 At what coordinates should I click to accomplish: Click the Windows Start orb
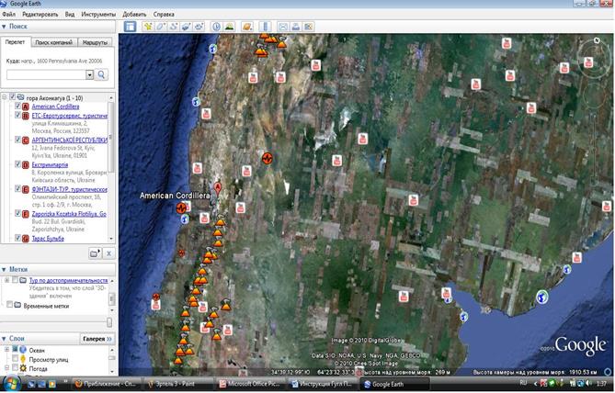(11, 384)
